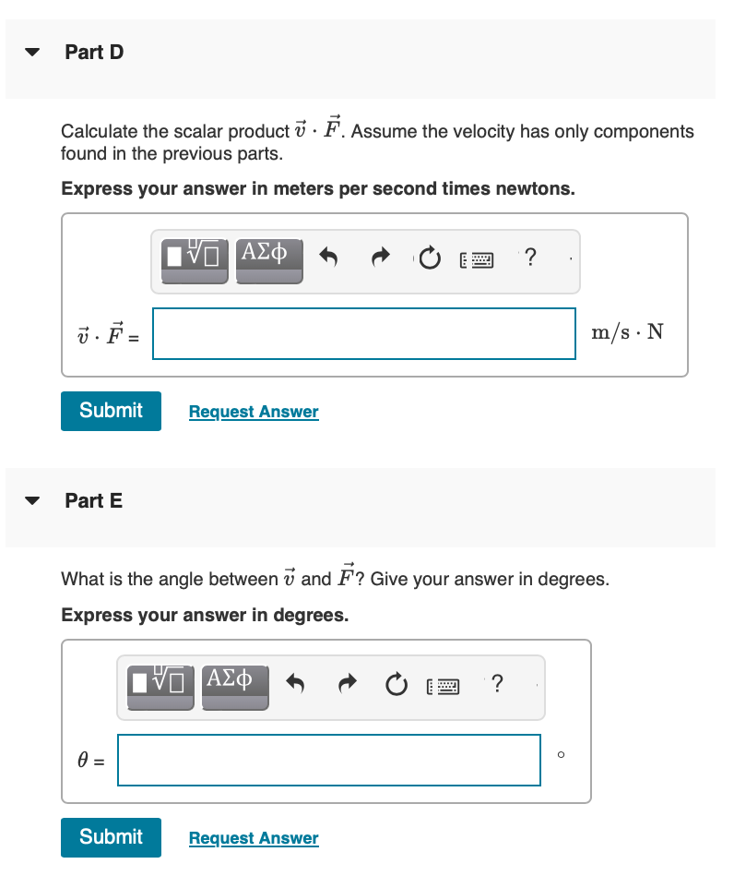Reset the Part E answer field
The width and height of the screenshot is (734, 888).
[396, 686]
